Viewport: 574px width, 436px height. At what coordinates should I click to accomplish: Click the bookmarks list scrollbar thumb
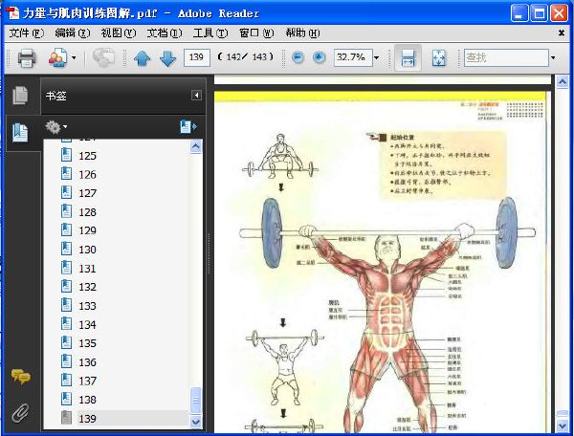[196, 401]
